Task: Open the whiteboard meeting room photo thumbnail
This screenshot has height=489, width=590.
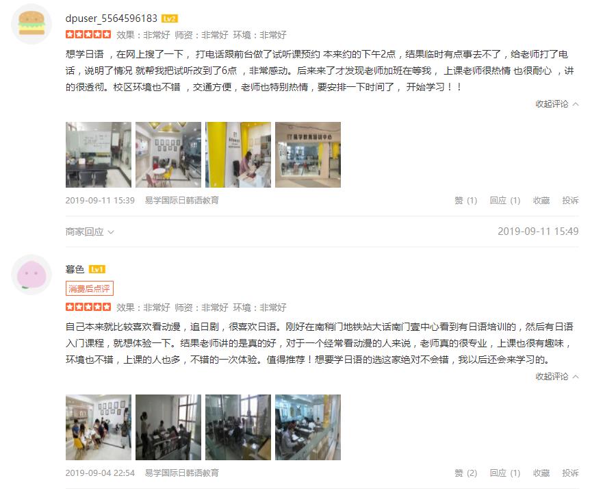Action: pos(99,155)
